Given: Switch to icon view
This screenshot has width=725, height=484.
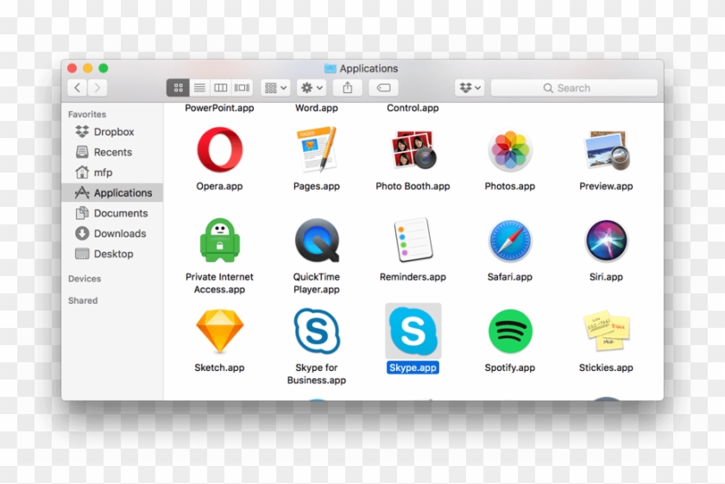Looking at the screenshot, I should click(x=178, y=87).
